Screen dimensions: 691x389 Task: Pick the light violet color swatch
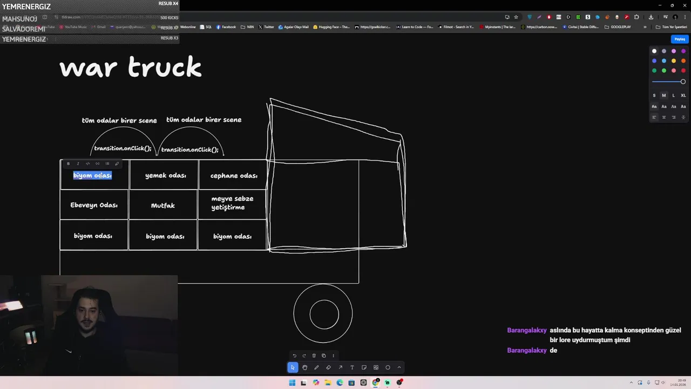point(674,51)
